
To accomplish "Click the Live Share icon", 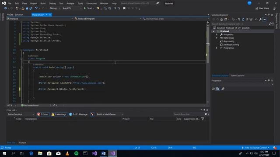I will click(257, 8).
